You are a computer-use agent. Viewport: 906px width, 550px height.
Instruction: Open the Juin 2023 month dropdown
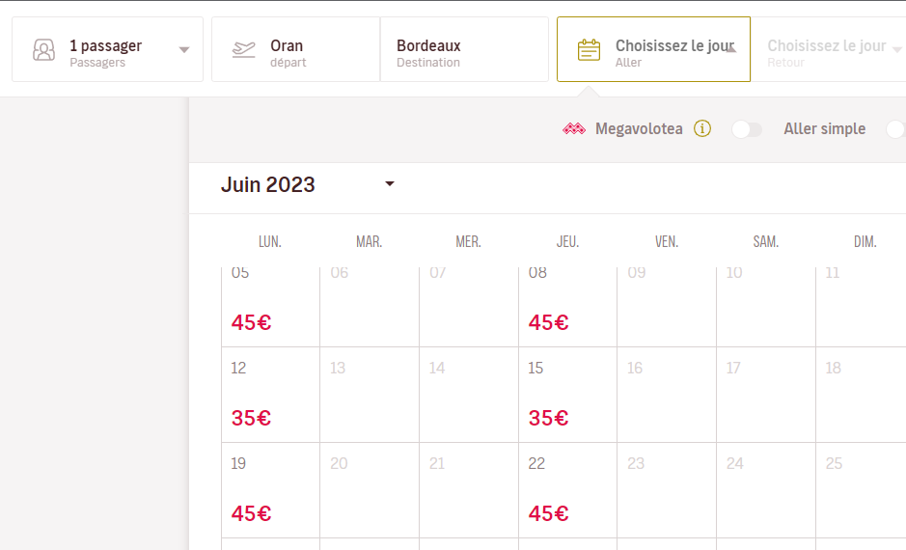pyautogui.click(x=390, y=183)
